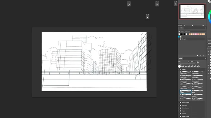Pick the dark gray color swatch
This screenshot has height=118, width=211.
[183, 34]
